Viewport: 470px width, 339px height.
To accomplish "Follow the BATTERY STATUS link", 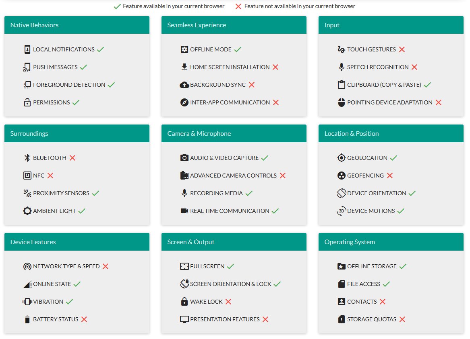I will coord(56,319).
